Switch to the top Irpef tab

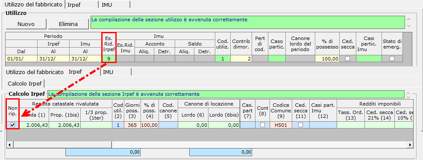click(82, 4)
